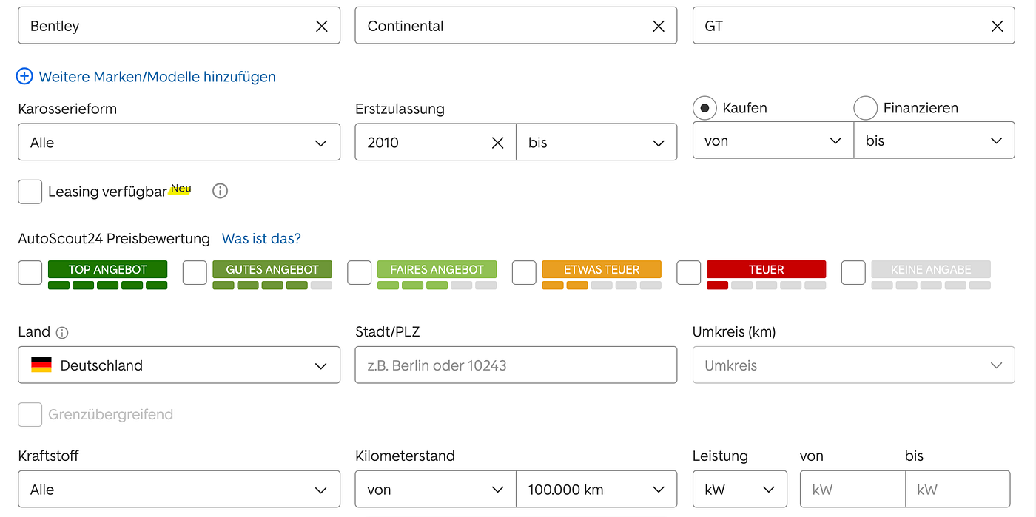Open the Umkreis radius dropdown
This screenshot has height=517, width=1036.
coord(853,365)
